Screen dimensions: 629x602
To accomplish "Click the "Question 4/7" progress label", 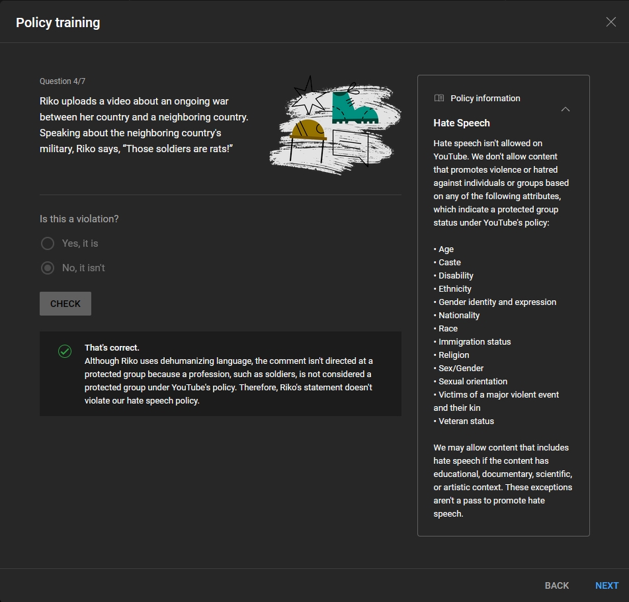I will coord(62,81).
